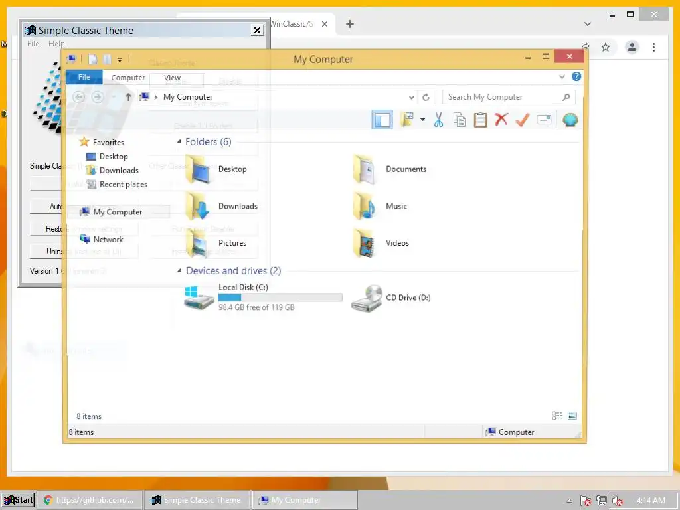Open the address bar history dropdown
This screenshot has width=680, height=510.
pyautogui.click(x=411, y=97)
